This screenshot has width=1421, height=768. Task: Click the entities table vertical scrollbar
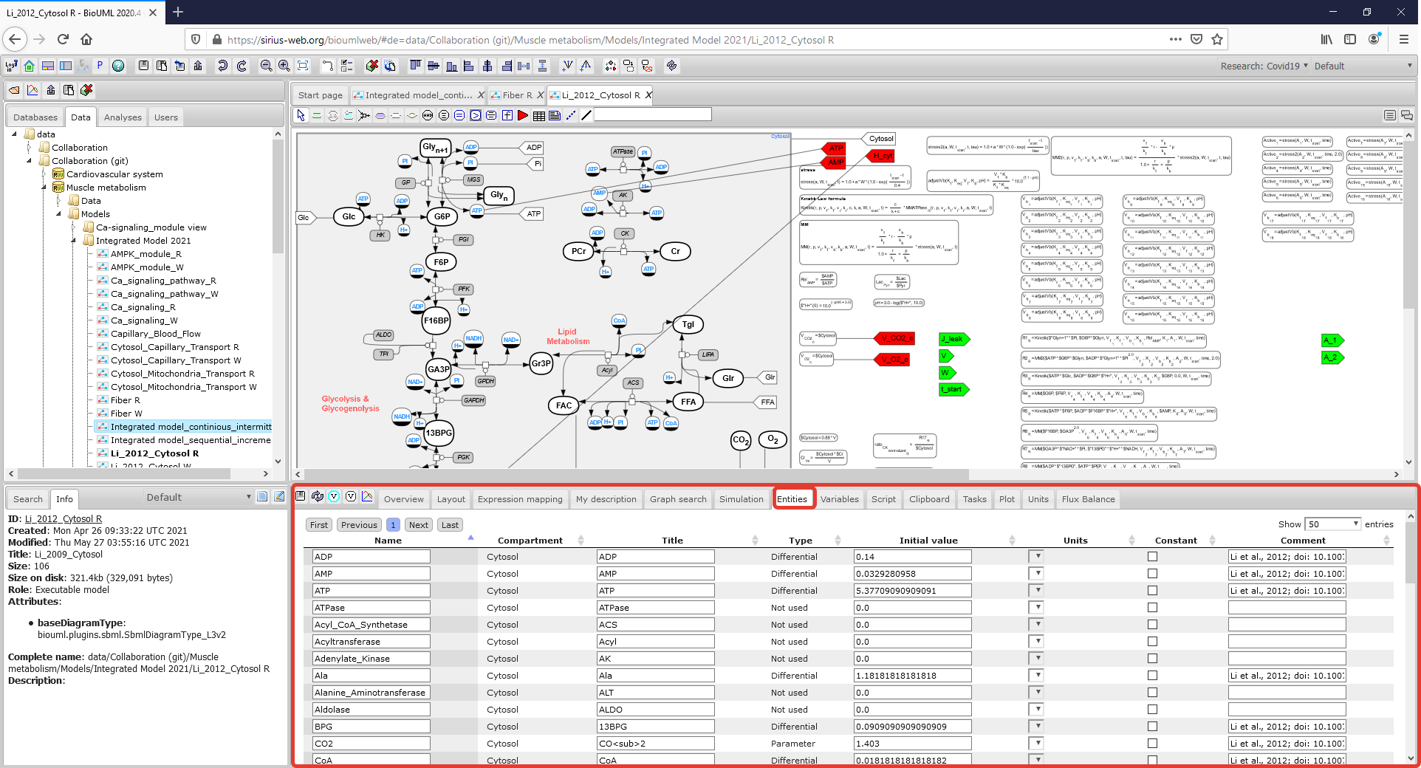pos(1410,551)
